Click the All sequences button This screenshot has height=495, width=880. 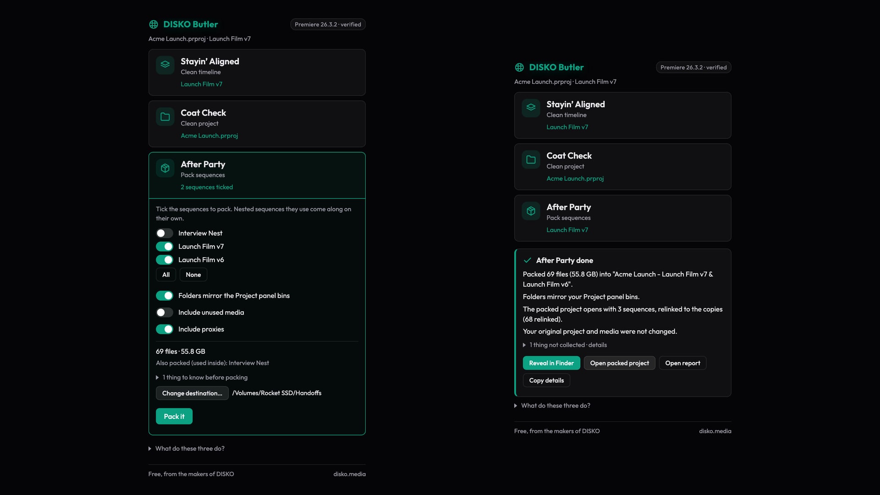166,275
